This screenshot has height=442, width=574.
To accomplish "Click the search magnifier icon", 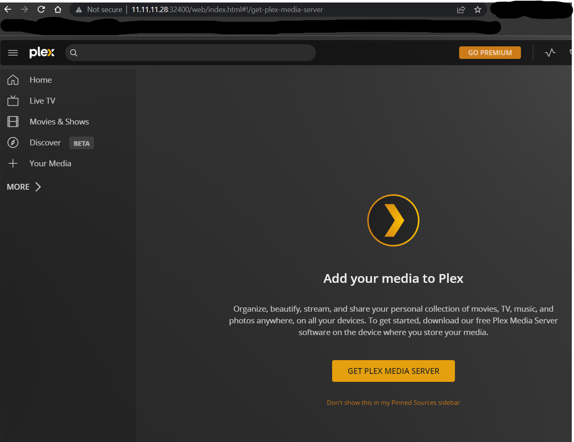I will pos(74,53).
